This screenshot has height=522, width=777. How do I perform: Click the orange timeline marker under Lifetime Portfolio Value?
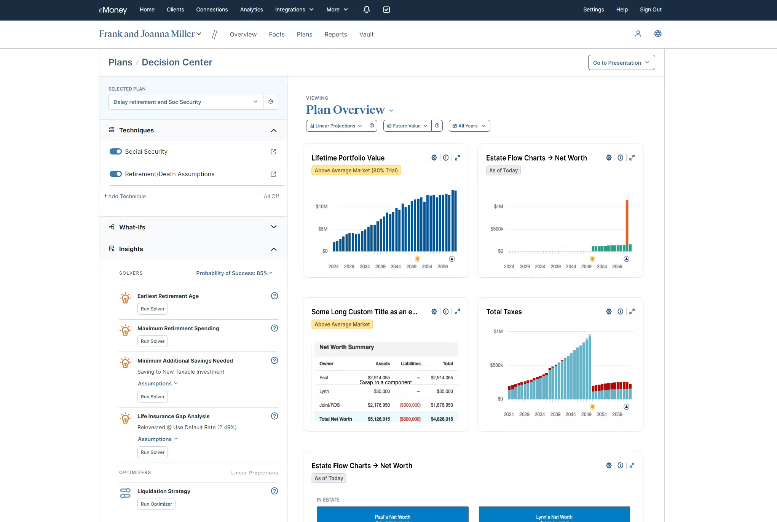click(x=417, y=259)
